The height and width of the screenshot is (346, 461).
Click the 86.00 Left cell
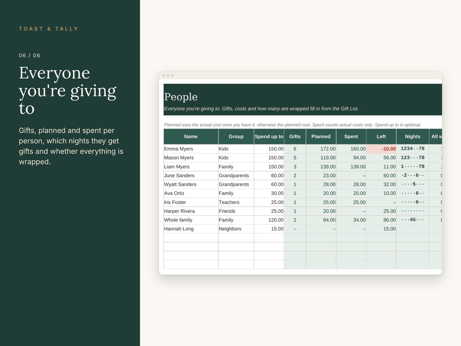pyautogui.click(x=381, y=220)
